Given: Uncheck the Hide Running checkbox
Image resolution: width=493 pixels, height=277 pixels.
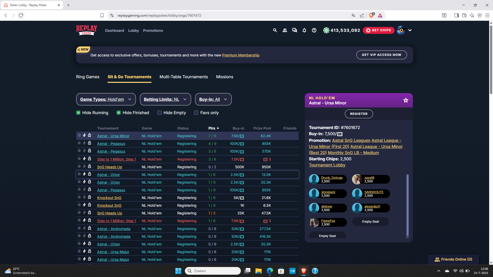Looking at the screenshot, I should point(78,113).
